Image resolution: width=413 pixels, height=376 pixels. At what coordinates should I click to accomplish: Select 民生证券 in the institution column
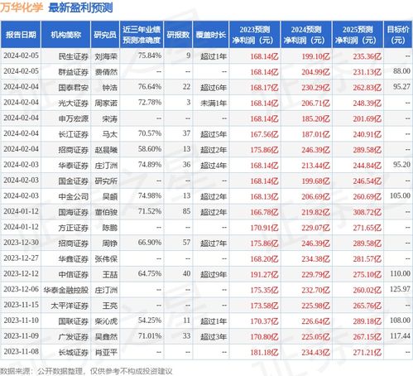click(x=74, y=56)
